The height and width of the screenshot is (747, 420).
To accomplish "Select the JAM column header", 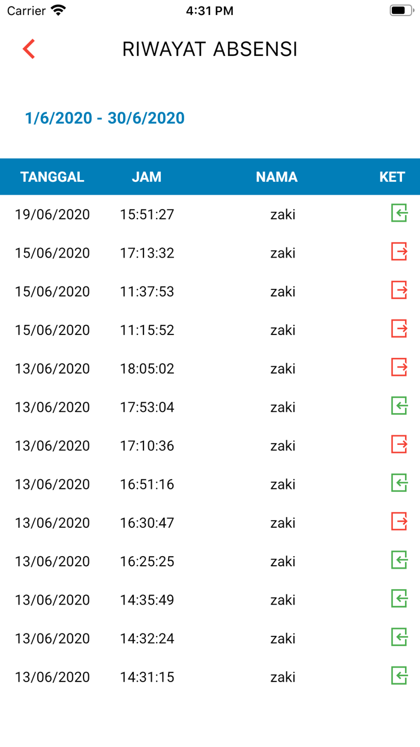I will coord(146,177).
